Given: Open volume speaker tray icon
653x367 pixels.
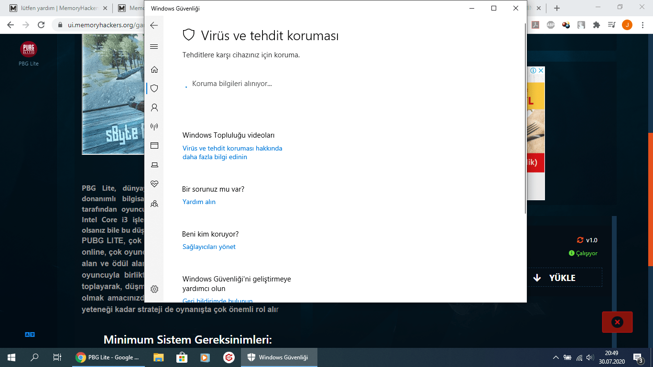Looking at the screenshot, I should pyautogui.click(x=590, y=357).
